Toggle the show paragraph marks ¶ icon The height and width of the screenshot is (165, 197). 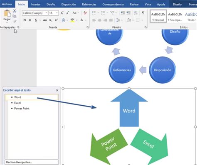[143, 13]
